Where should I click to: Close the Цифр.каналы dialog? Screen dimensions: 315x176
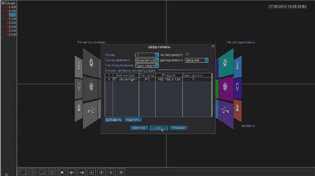click(213, 46)
